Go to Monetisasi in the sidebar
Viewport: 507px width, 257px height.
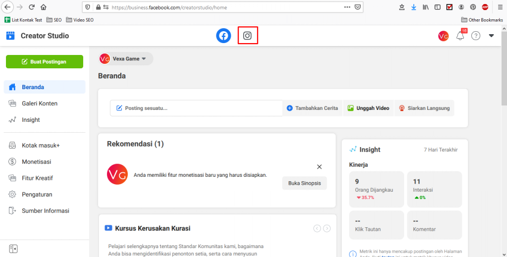tap(36, 161)
